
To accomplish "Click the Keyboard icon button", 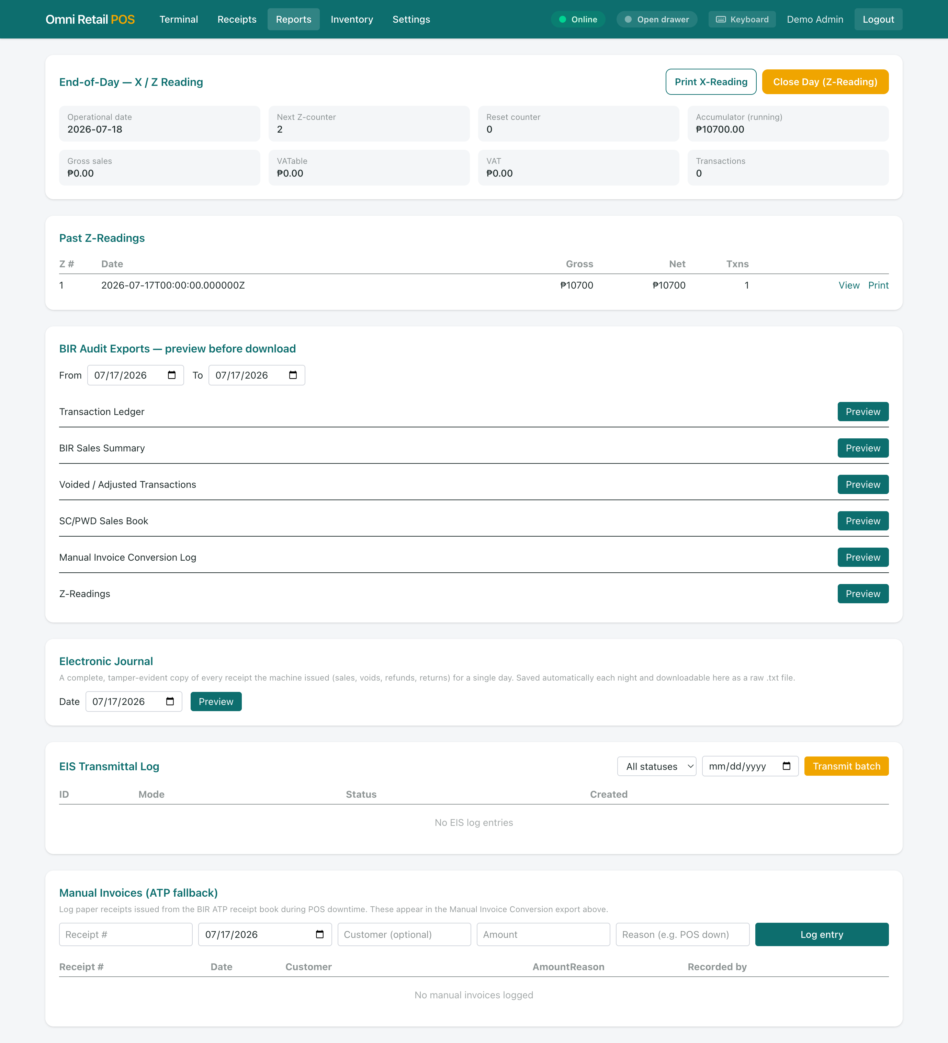I will [742, 19].
